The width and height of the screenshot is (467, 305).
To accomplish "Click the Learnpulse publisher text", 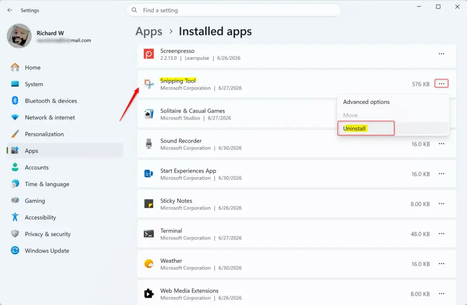I will [x=197, y=58].
